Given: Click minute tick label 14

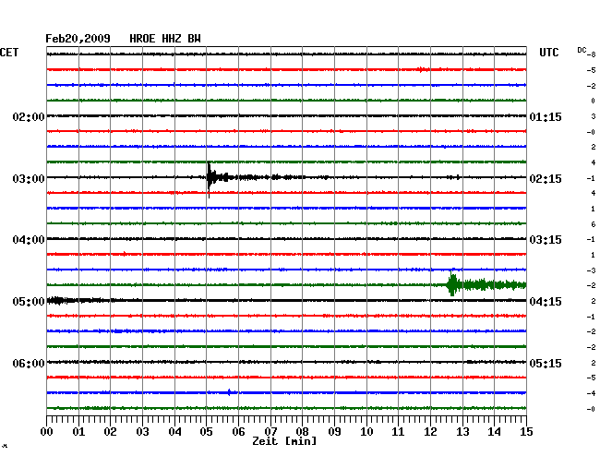Looking at the screenshot, I should (x=495, y=432).
